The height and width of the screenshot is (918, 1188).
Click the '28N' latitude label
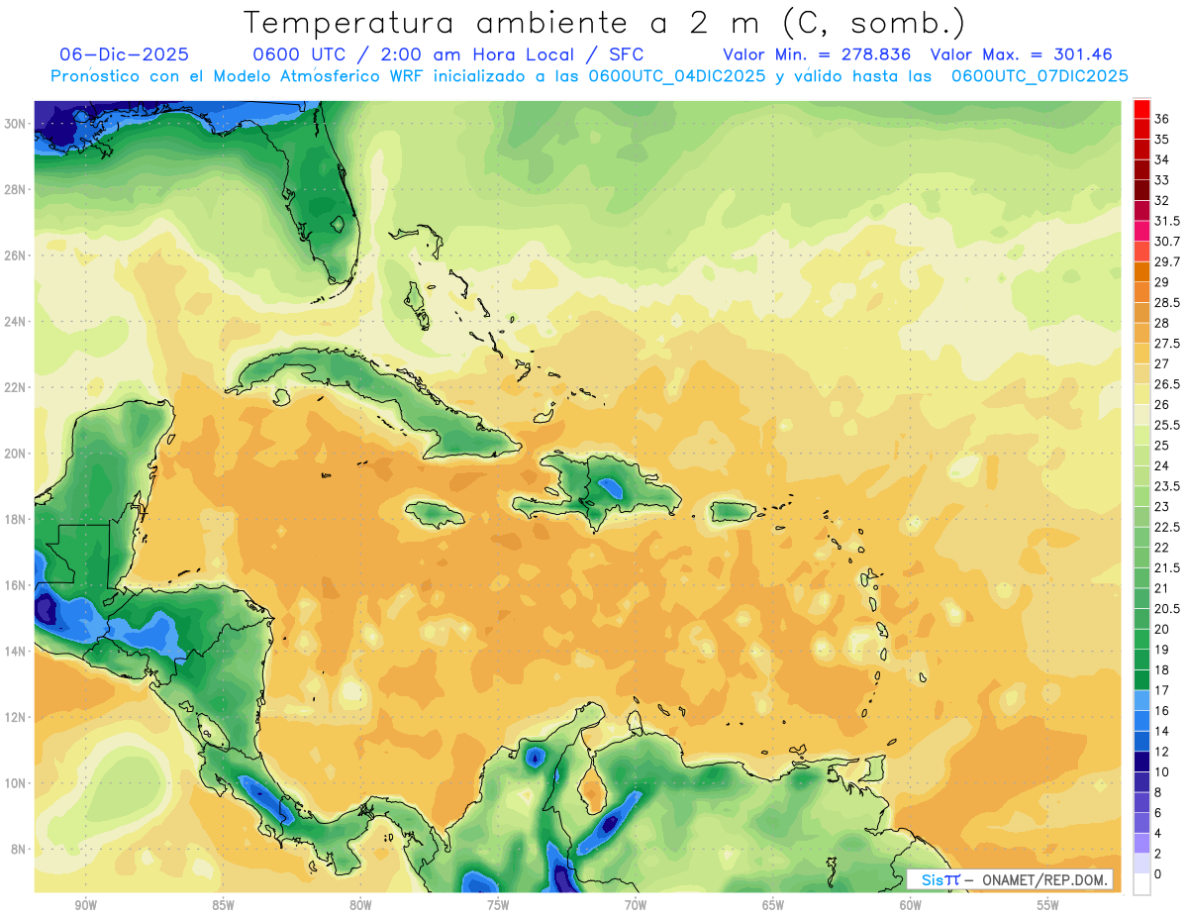click(15, 189)
